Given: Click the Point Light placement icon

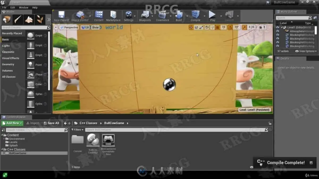Looking at the screenshot, I should (x=31, y=65).
